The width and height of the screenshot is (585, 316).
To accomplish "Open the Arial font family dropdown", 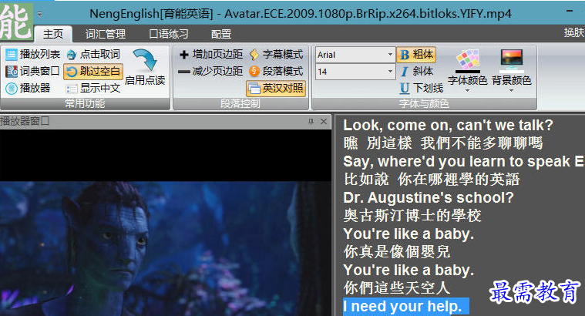I will coord(390,55).
